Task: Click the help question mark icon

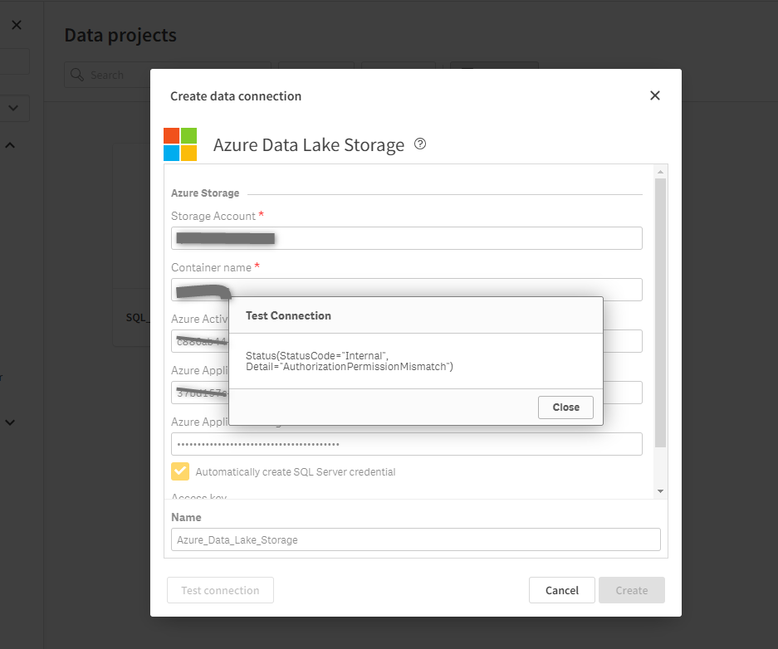Action: pyautogui.click(x=420, y=144)
